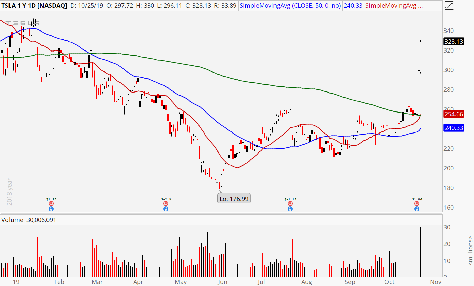Viewport: 474px width, 286px height.
Task: Click the 240.33 SMA value in the header
Action: pyautogui.click(x=353, y=5)
